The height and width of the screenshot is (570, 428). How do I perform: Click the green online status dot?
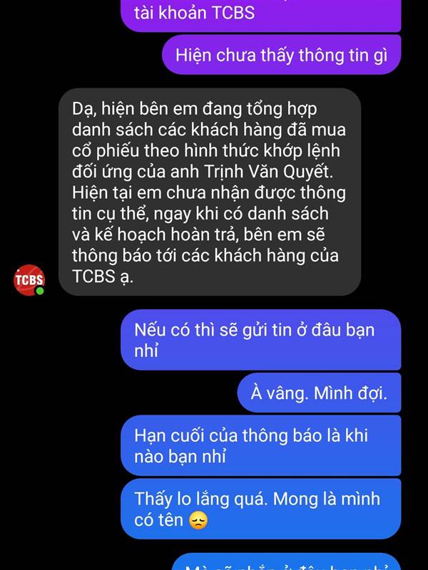(x=40, y=291)
